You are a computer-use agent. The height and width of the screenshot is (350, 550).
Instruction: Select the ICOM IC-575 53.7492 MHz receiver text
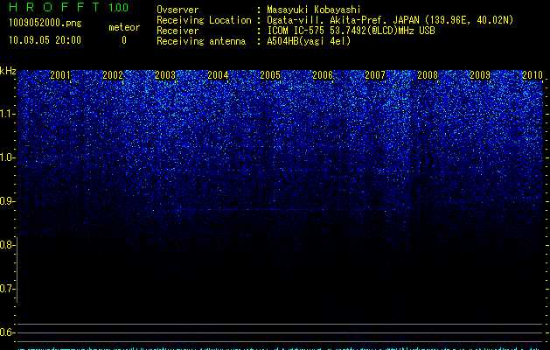tap(351, 31)
